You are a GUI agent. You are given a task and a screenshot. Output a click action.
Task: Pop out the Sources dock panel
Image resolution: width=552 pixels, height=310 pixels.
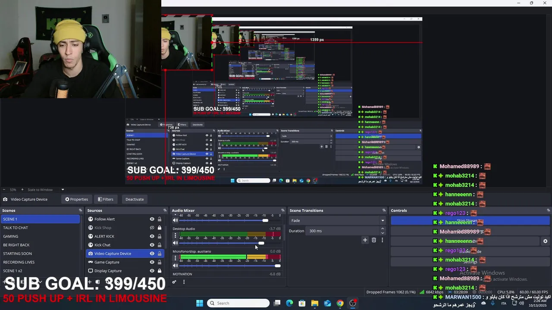tap(164, 211)
